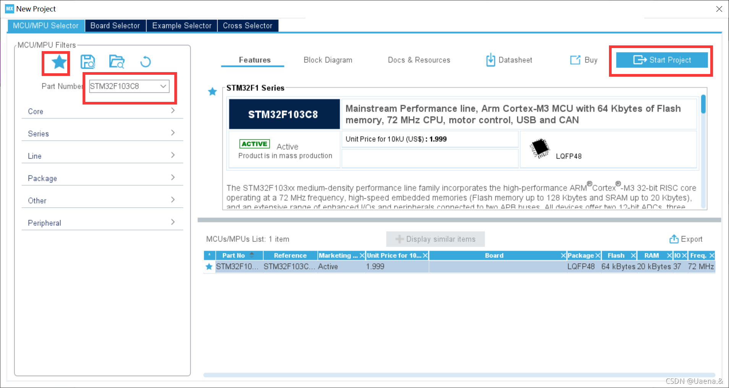
Task: Close the New Project window
Action: tap(719, 9)
